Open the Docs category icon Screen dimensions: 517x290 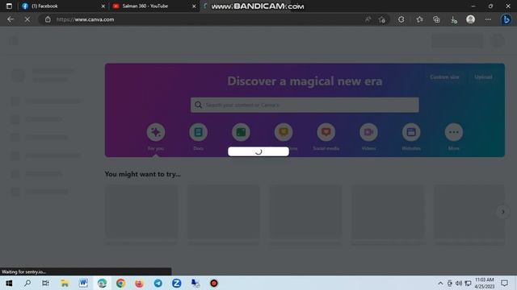pyautogui.click(x=199, y=132)
